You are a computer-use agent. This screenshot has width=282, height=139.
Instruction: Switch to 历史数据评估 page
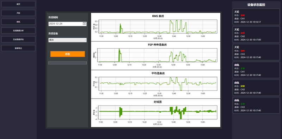18,39
